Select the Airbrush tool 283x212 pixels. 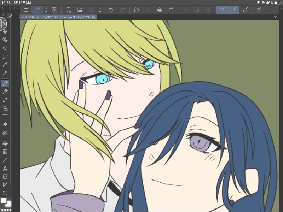[5, 108]
